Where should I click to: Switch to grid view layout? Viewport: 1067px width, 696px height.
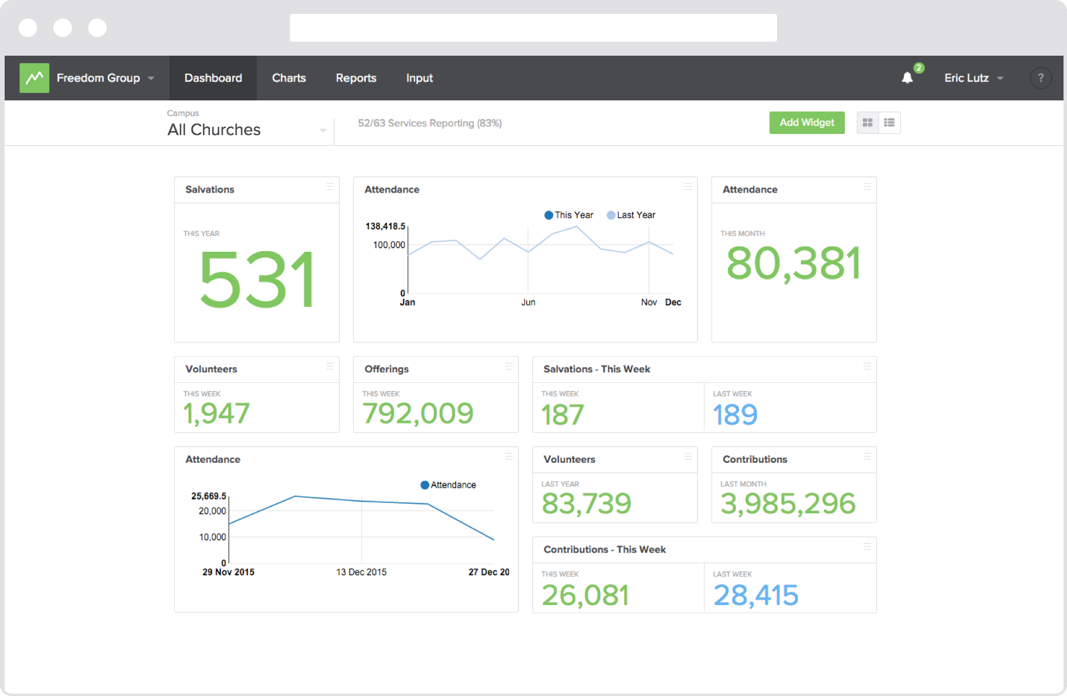868,122
